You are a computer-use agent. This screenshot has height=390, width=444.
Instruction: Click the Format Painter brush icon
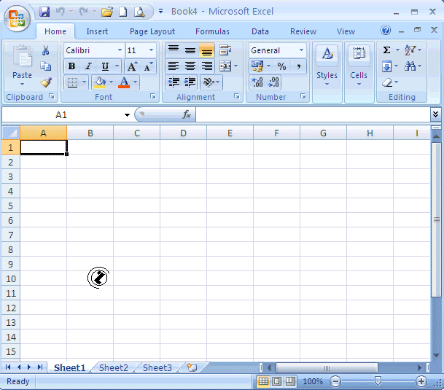46,82
